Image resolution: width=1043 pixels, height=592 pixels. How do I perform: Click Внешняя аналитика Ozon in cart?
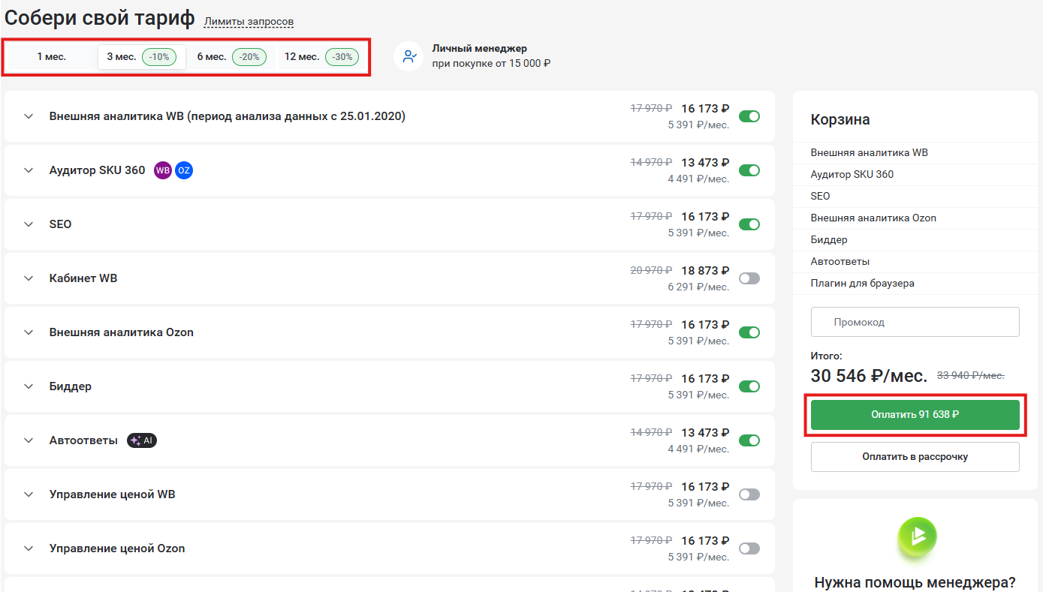(x=873, y=218)
